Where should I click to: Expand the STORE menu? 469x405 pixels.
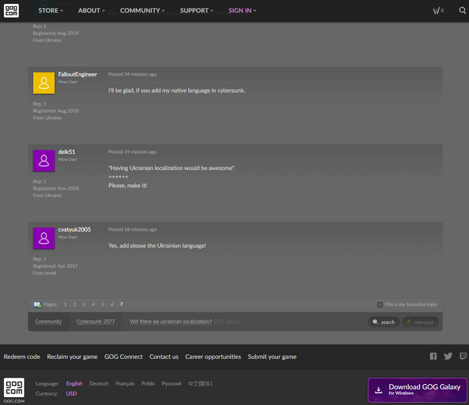[x=50, y=11]
